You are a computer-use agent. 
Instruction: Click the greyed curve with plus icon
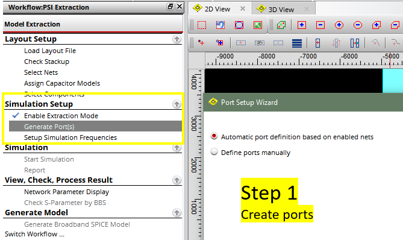coord(396,43)
